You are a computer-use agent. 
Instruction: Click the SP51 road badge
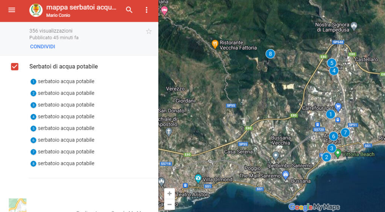tap(353, 125)
